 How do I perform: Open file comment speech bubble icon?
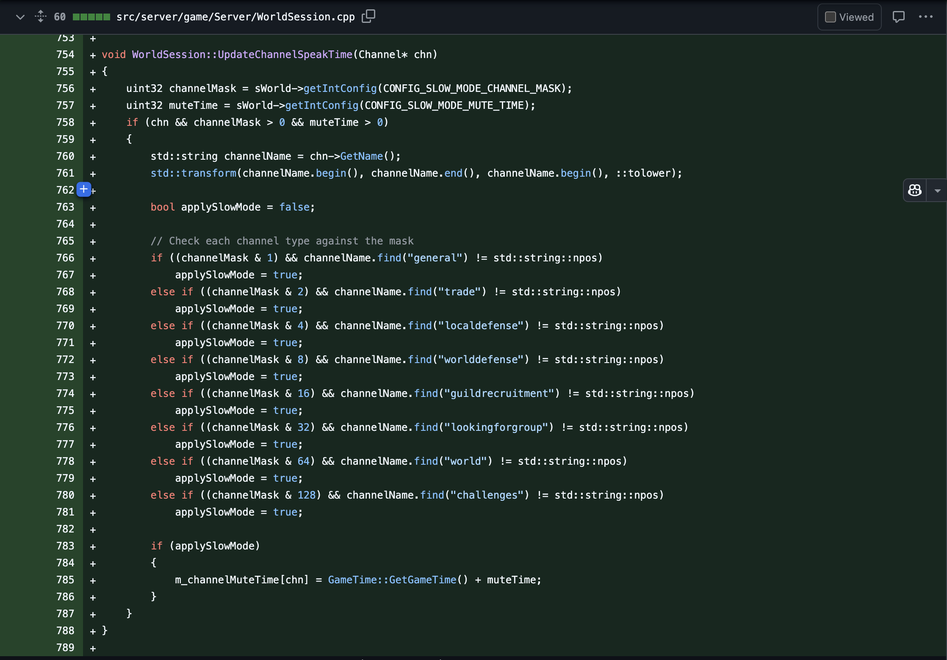tap(898, 17)
